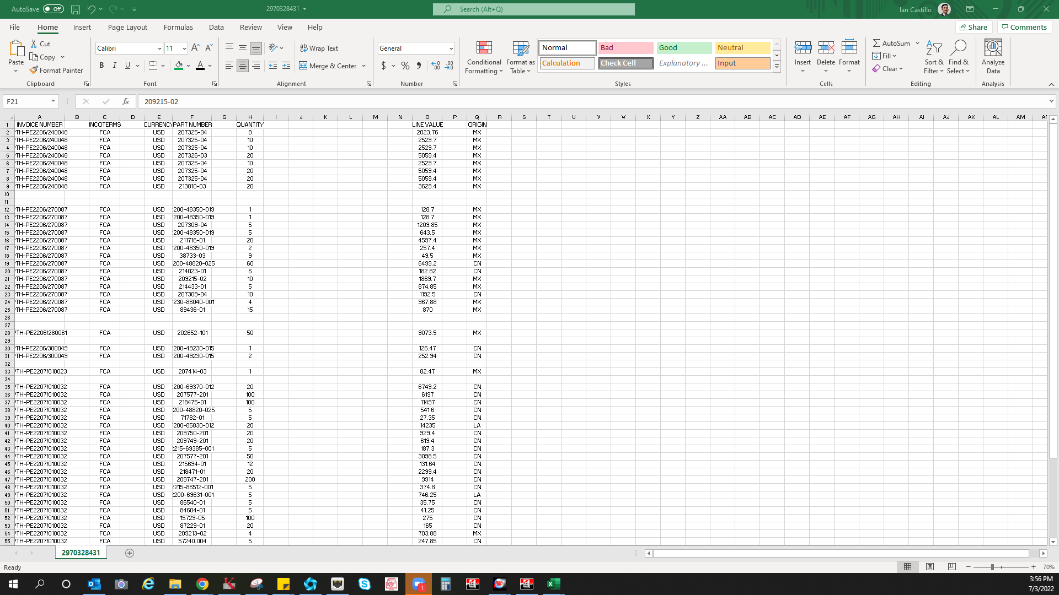
Task: Toggle AutoSave on
Action: coord(53,9)
